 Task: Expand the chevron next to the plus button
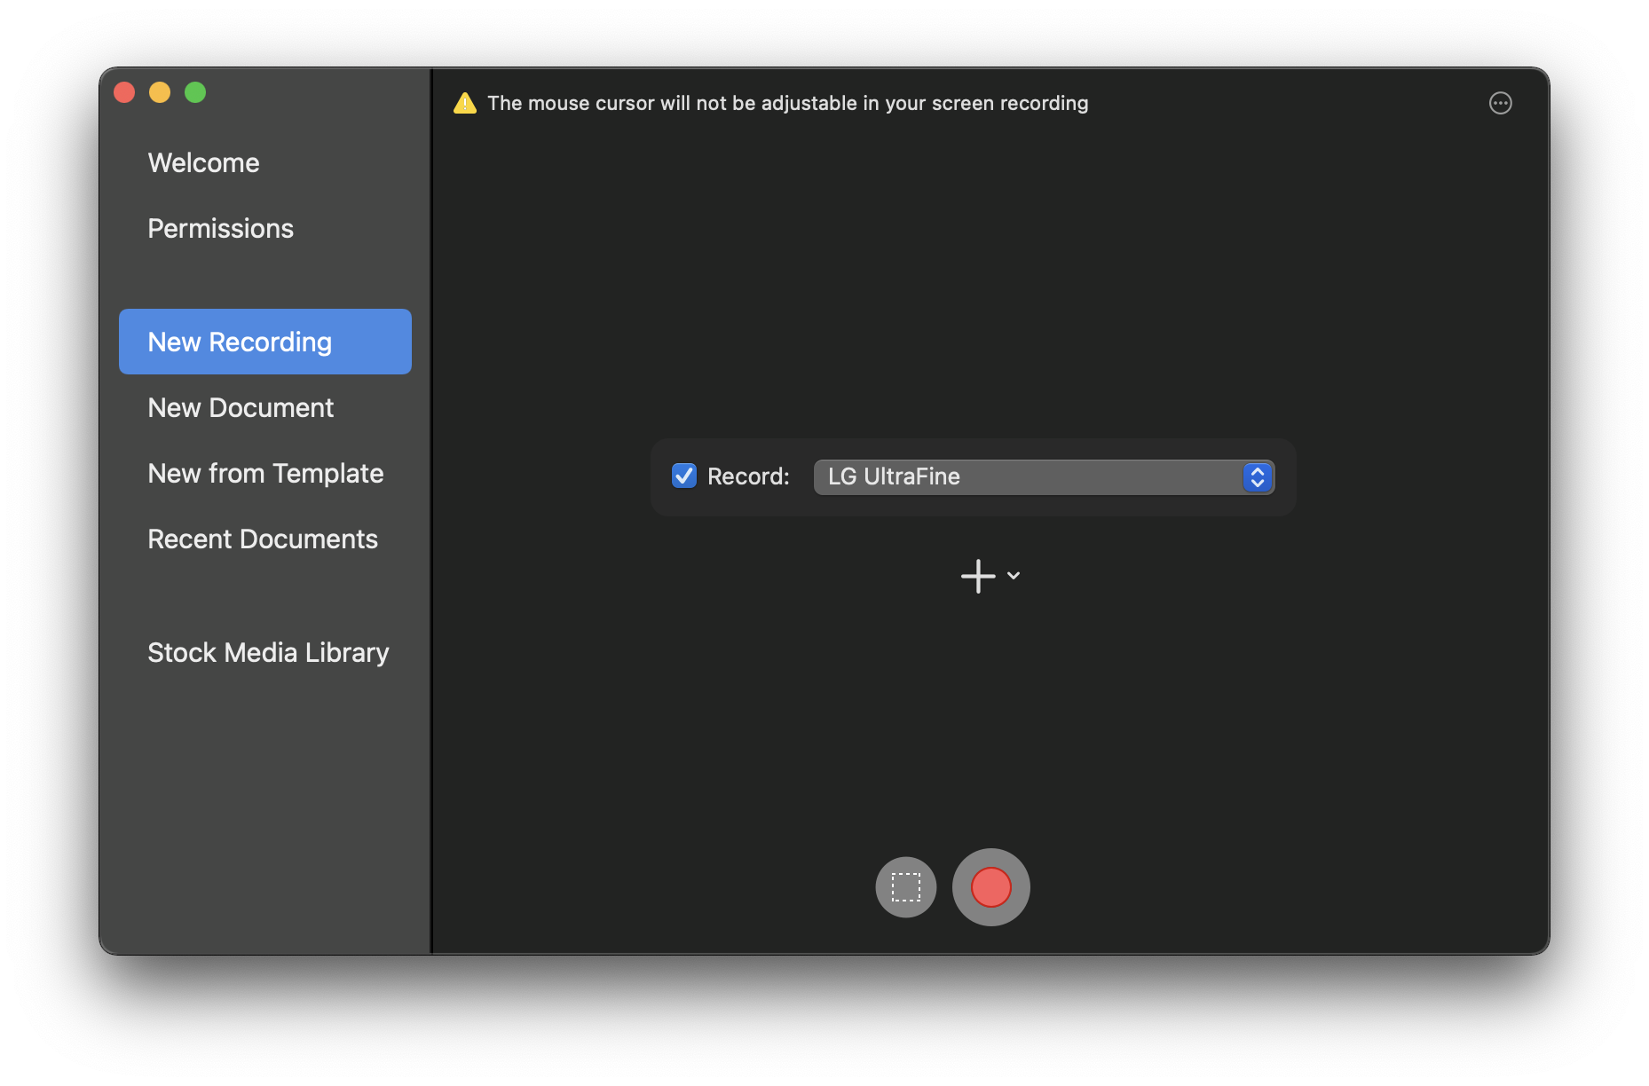point(1013,576)
